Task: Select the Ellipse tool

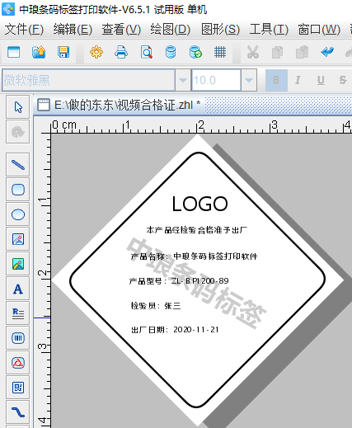Action: click(18, 214)
